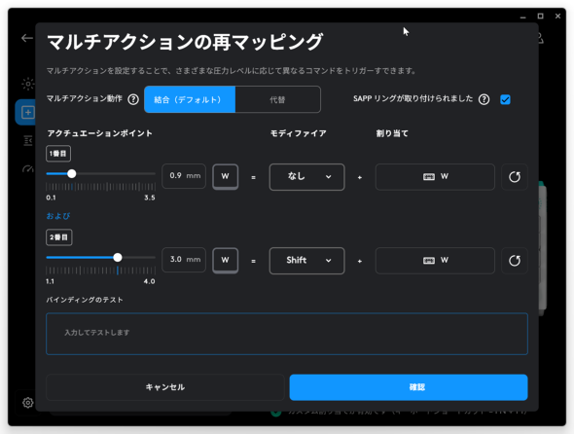Select 結合（デフォルト）multi-action mode
This screenshot has height=434, width=574.
(190, 99)
